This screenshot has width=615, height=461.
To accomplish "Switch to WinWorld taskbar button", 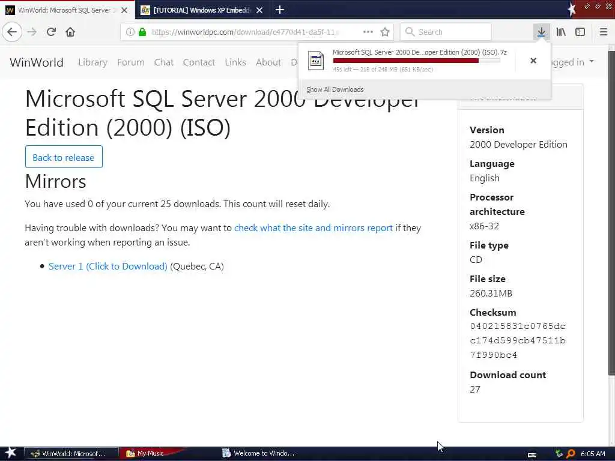I will tap(71, 454).
